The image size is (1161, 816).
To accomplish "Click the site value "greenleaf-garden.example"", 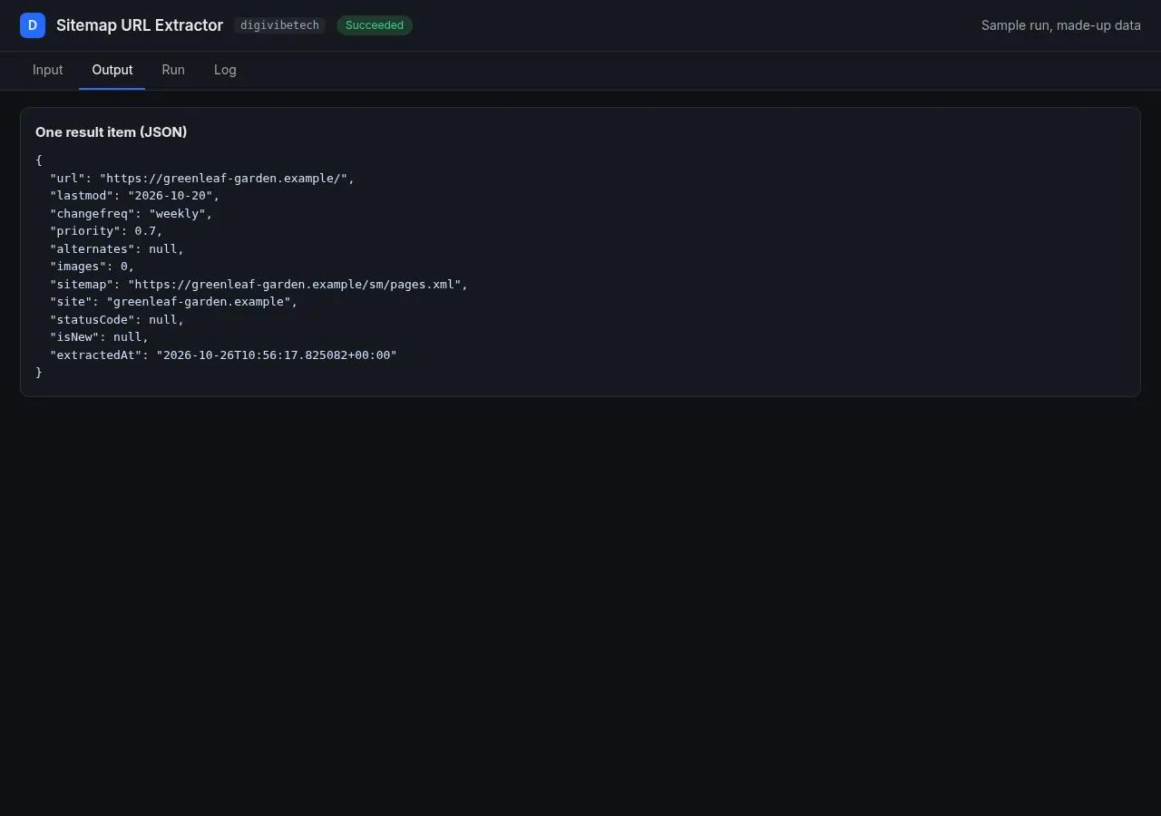I will (x=199, y=302).
